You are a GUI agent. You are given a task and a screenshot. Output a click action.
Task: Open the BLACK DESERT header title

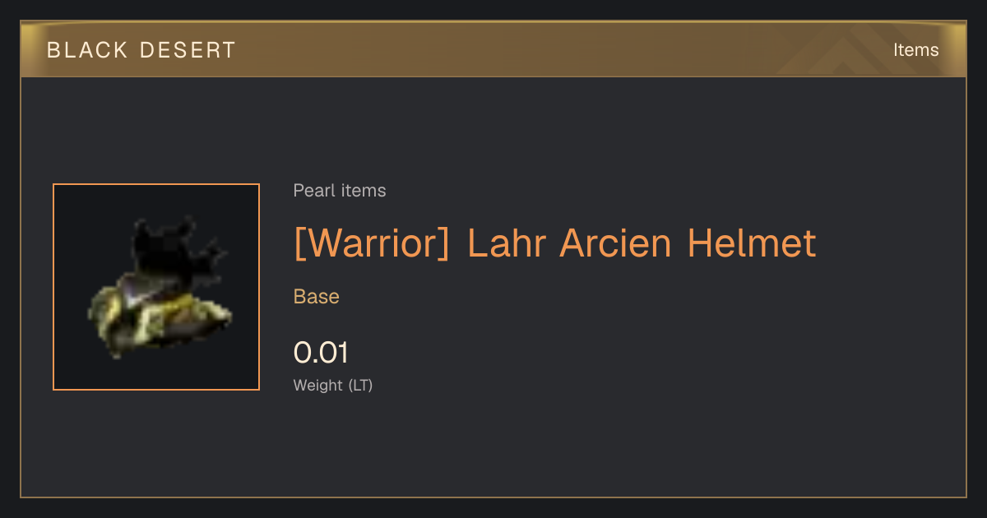pyautogui.click(x=141, y=50)
